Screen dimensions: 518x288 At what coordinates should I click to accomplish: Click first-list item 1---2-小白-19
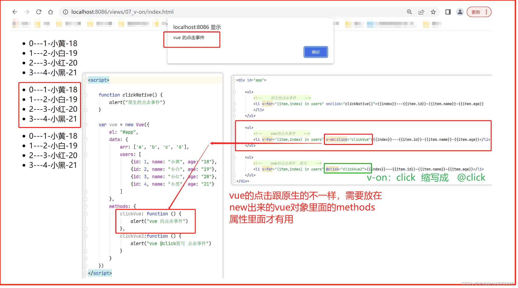pos(53,53)
